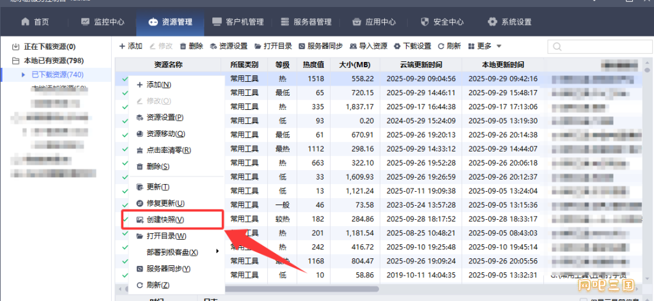This screenshot has height=301, width=654.
Task: Collapse the 已下载资源(740) tree node arrow
Action: (x=23, y=75)
